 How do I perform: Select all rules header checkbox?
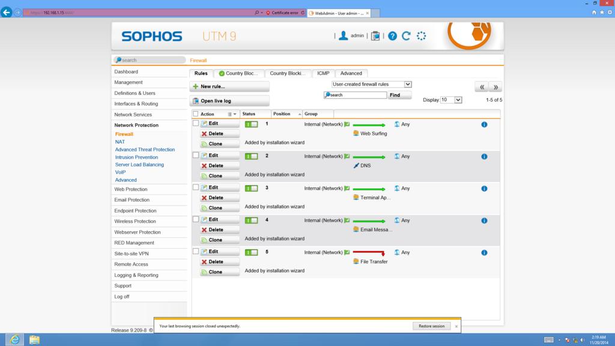click(x=195, y=114)
